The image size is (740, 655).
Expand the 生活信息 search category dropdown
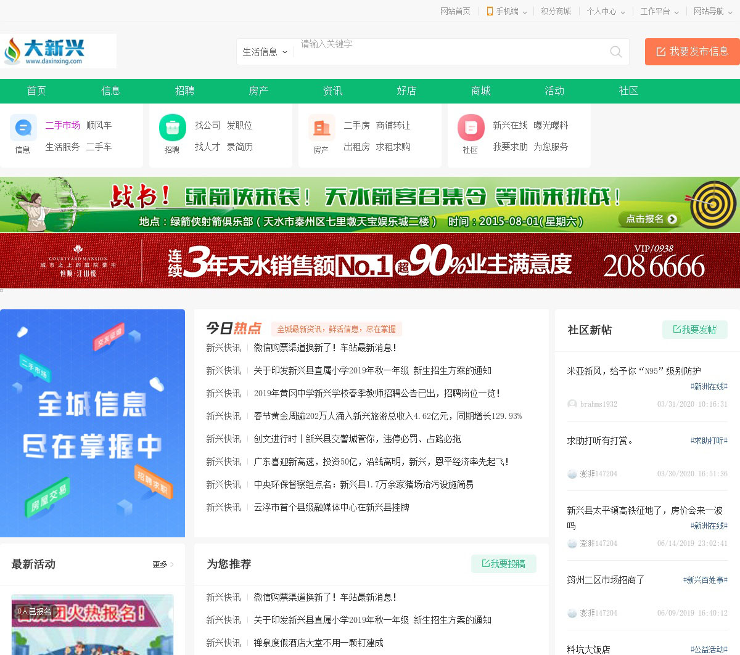pyautogui.click(x=265, y=52)
